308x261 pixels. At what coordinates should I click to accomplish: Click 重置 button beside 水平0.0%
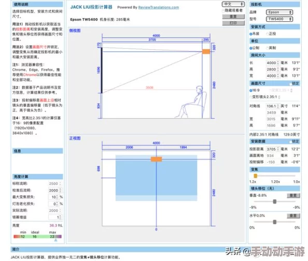pyautogui.click(x=293, y=216)
